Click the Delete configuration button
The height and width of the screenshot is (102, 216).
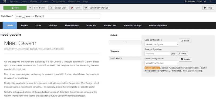click(x=185, y=59)
